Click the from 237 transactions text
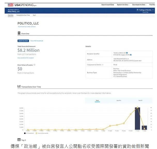Image resolution: width=157 pixels, height=149 pixels. click(27, 54)
